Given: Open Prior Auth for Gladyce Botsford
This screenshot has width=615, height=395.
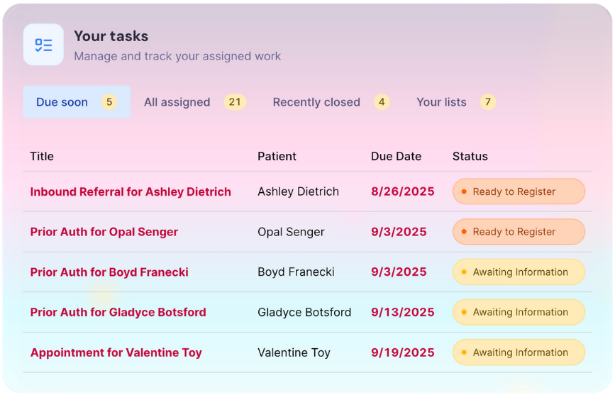Looking at the screenshot, I should [x=118, y=312].
